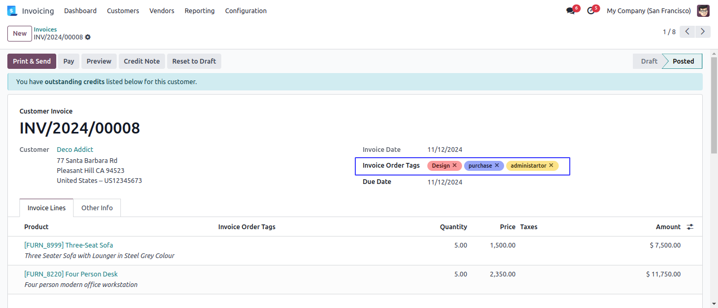The image size is (718, 308).
Task: Go to the previous record arrow
Action: point(687,32)
